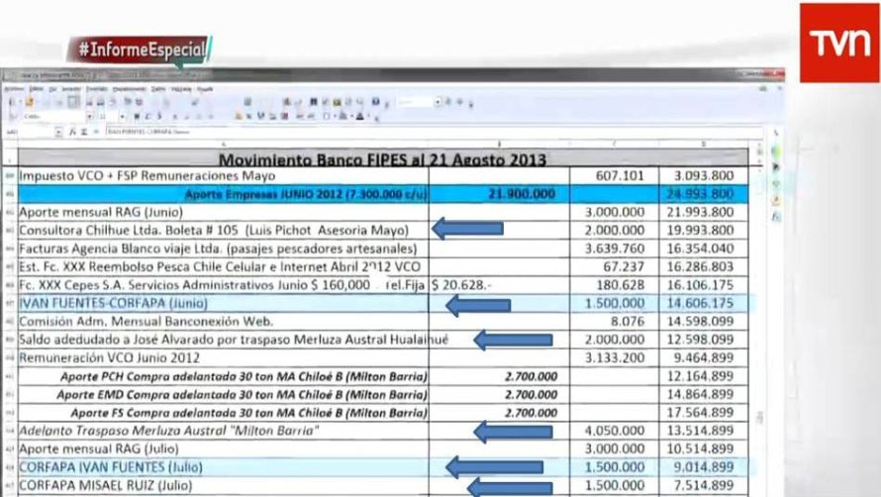Viewport: 881px width, 497px height.
Task: Select cell 'Impuesto VCO + FSP Remuneraciones Mayo'
Action: tap(223, 176)
